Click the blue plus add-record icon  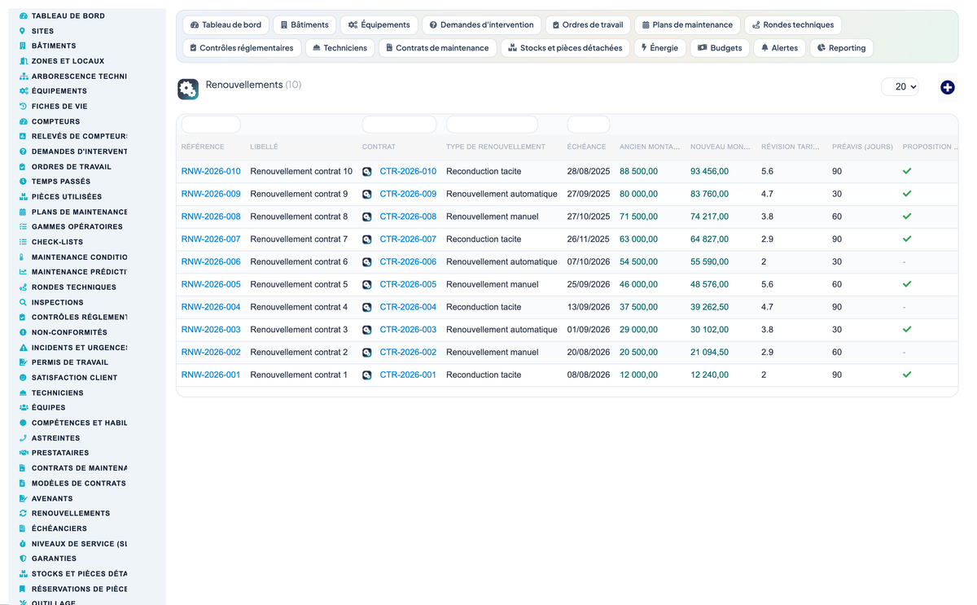pyautogui.click(x=948, y=87)
